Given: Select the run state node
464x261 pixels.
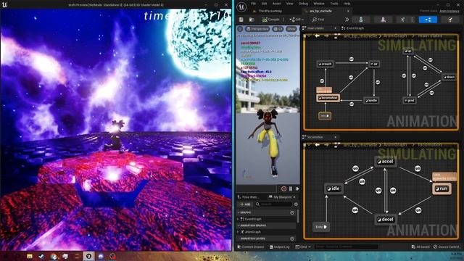Looking at the screenshot, I should pyautogui.click(x=442, y=188).
